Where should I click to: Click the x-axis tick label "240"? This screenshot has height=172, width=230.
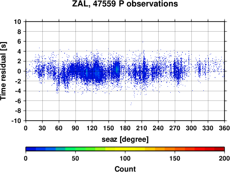point(158,128)
